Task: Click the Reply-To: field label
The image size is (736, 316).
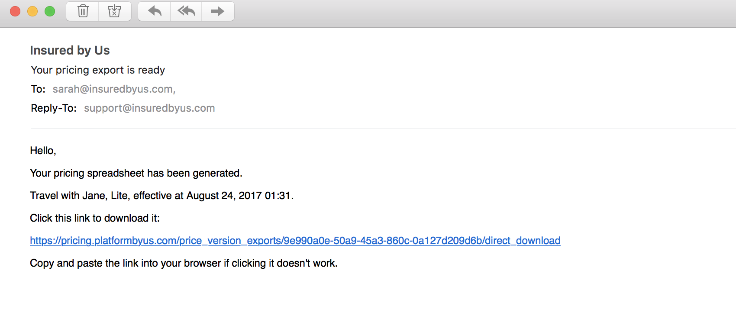Action: (54, 108)
